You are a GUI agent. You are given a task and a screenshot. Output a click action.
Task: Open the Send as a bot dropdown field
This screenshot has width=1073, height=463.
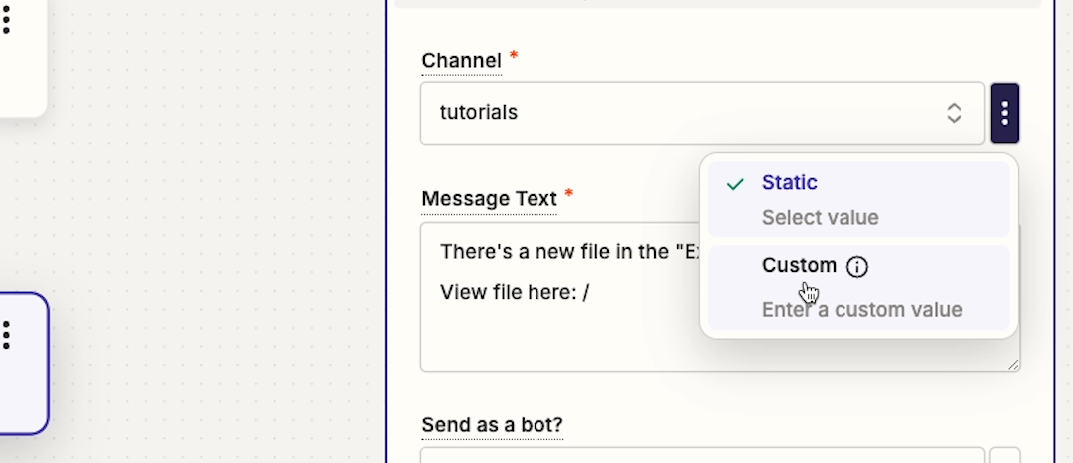coord(702,455)
